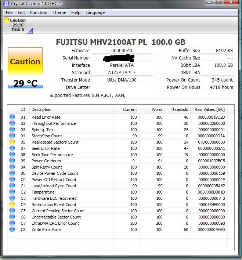Screen dimensions: 242x260
Task: Click the Firmware field showing 000000A0
Action: [122, 50]
